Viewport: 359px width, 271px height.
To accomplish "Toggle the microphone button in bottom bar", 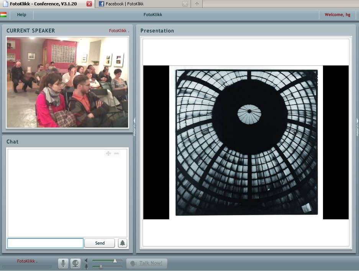I will pyautogui.click(x=63, y=263).
